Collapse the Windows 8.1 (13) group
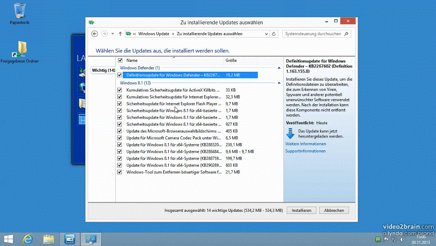Screen dimensions: 436x246 [x=279, y=83]
